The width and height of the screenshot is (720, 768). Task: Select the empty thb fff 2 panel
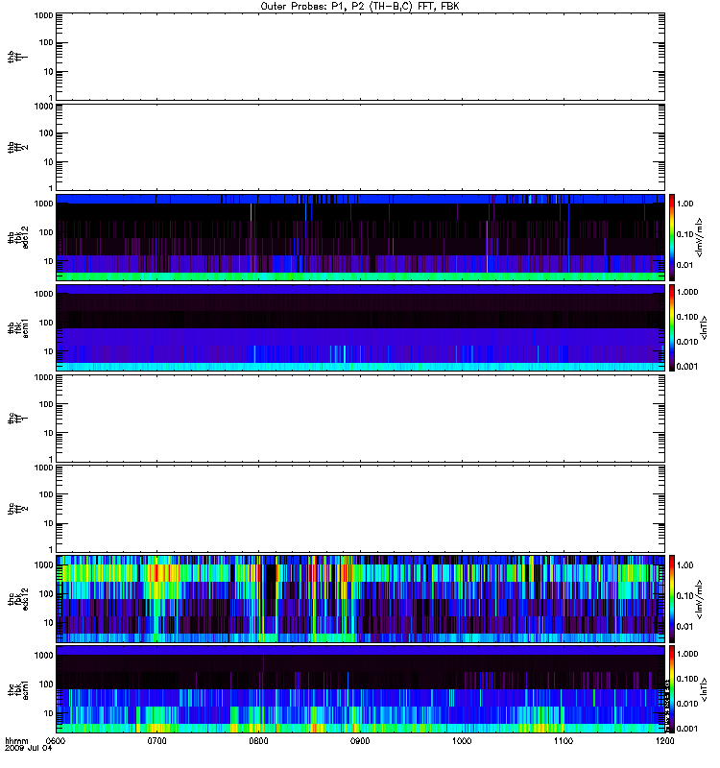(x=360, y=147)
